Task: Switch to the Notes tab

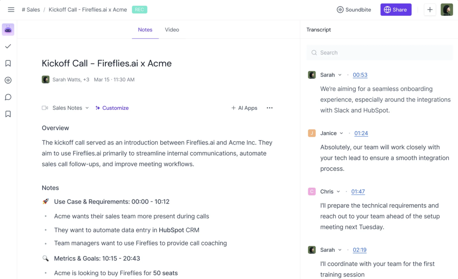Action: 145,29
